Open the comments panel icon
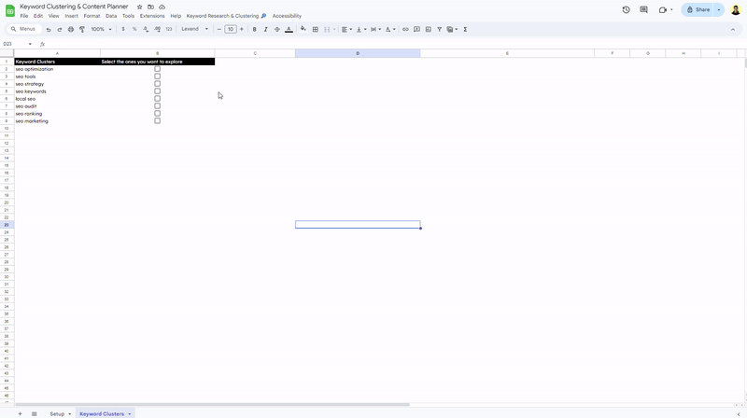Screen dimensions: 747x418 click(643, 9)
